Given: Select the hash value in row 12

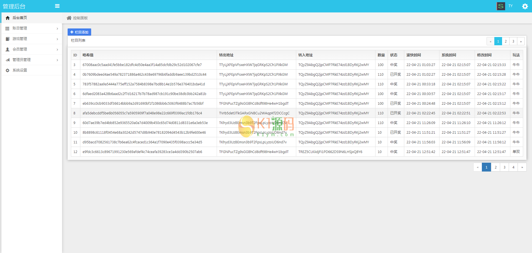Looking at the screenshot, I should pos(142,152).
